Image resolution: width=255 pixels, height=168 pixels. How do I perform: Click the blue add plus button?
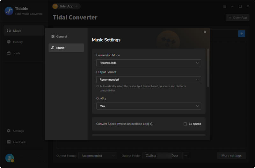[x=242, y=34]
